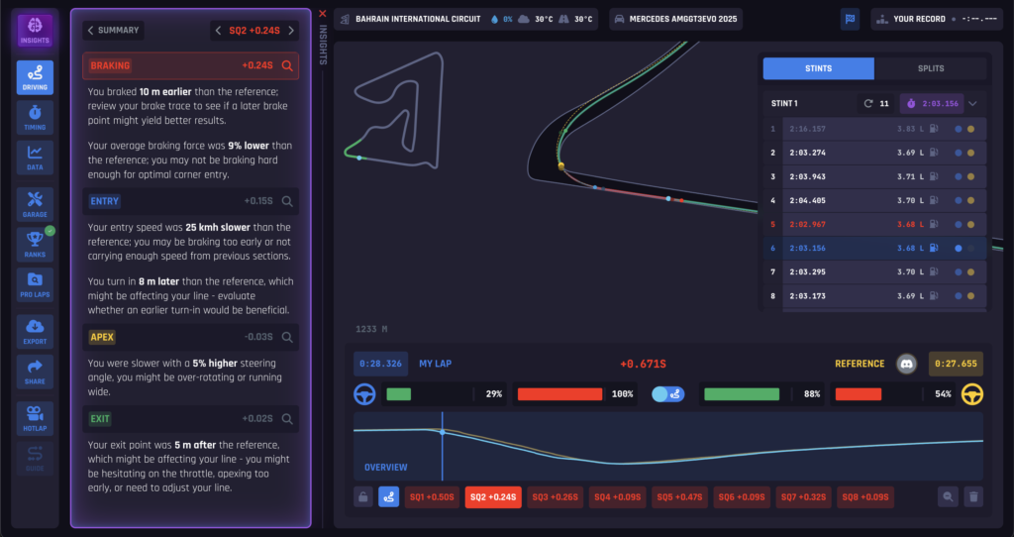
Task: Switch to the Splits tab
Action: pos(931,68)
